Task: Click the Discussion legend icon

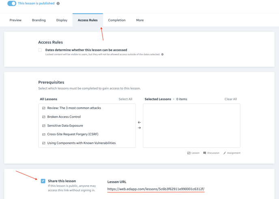Action: [x=205, y=153]
